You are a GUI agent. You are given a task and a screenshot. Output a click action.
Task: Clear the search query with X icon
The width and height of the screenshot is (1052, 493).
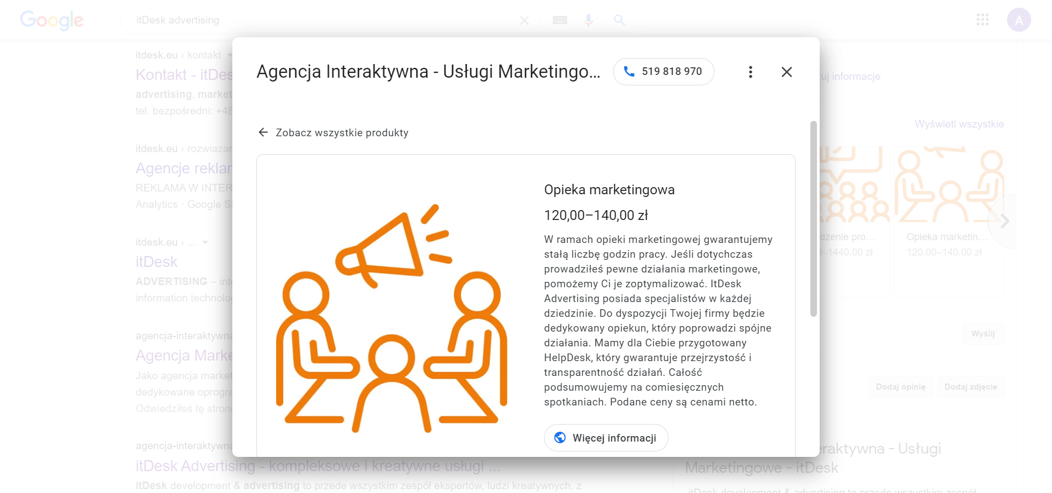point(524,20)
